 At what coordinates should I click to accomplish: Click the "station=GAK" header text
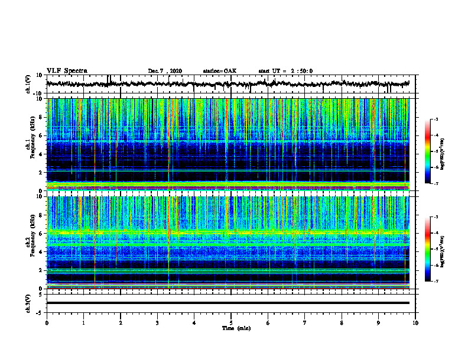[x=220, y=71]
